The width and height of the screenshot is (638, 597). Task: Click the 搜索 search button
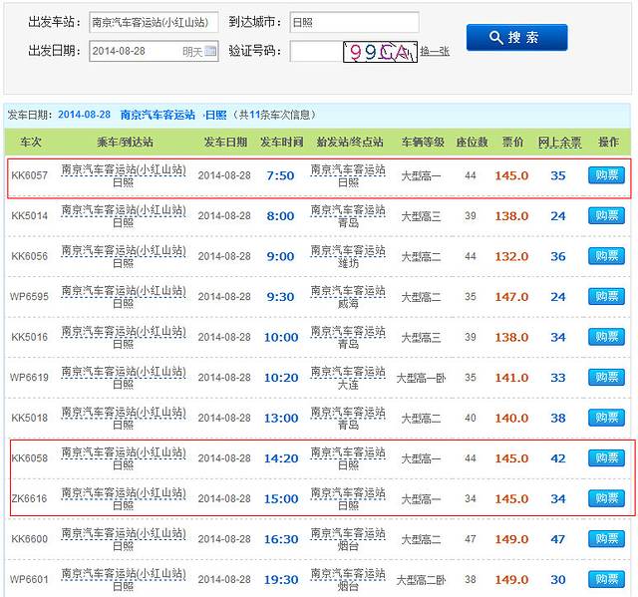[x=515, y=37]
